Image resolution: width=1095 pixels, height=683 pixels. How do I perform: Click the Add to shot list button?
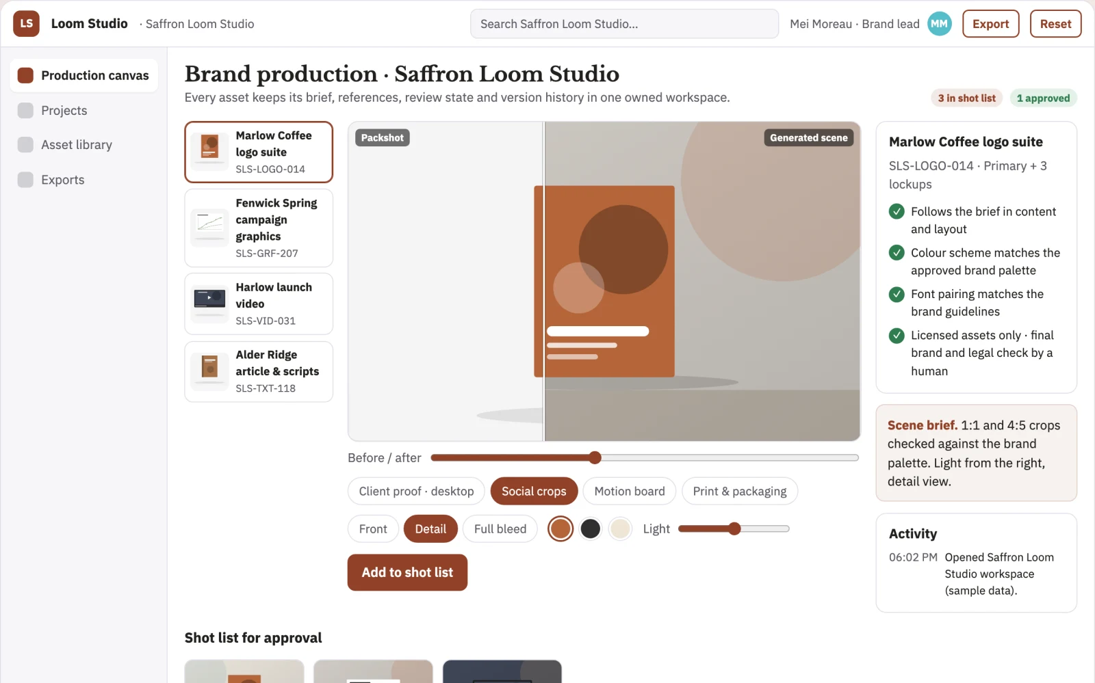tap(407, 572)
